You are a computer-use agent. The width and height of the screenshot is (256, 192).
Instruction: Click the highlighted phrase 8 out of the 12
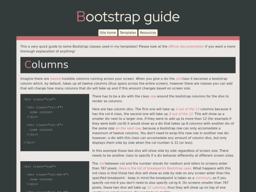click(181, 114)
